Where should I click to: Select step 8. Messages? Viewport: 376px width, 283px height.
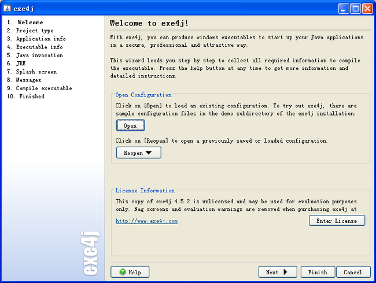pyautogui.click(x=24, y=80)
